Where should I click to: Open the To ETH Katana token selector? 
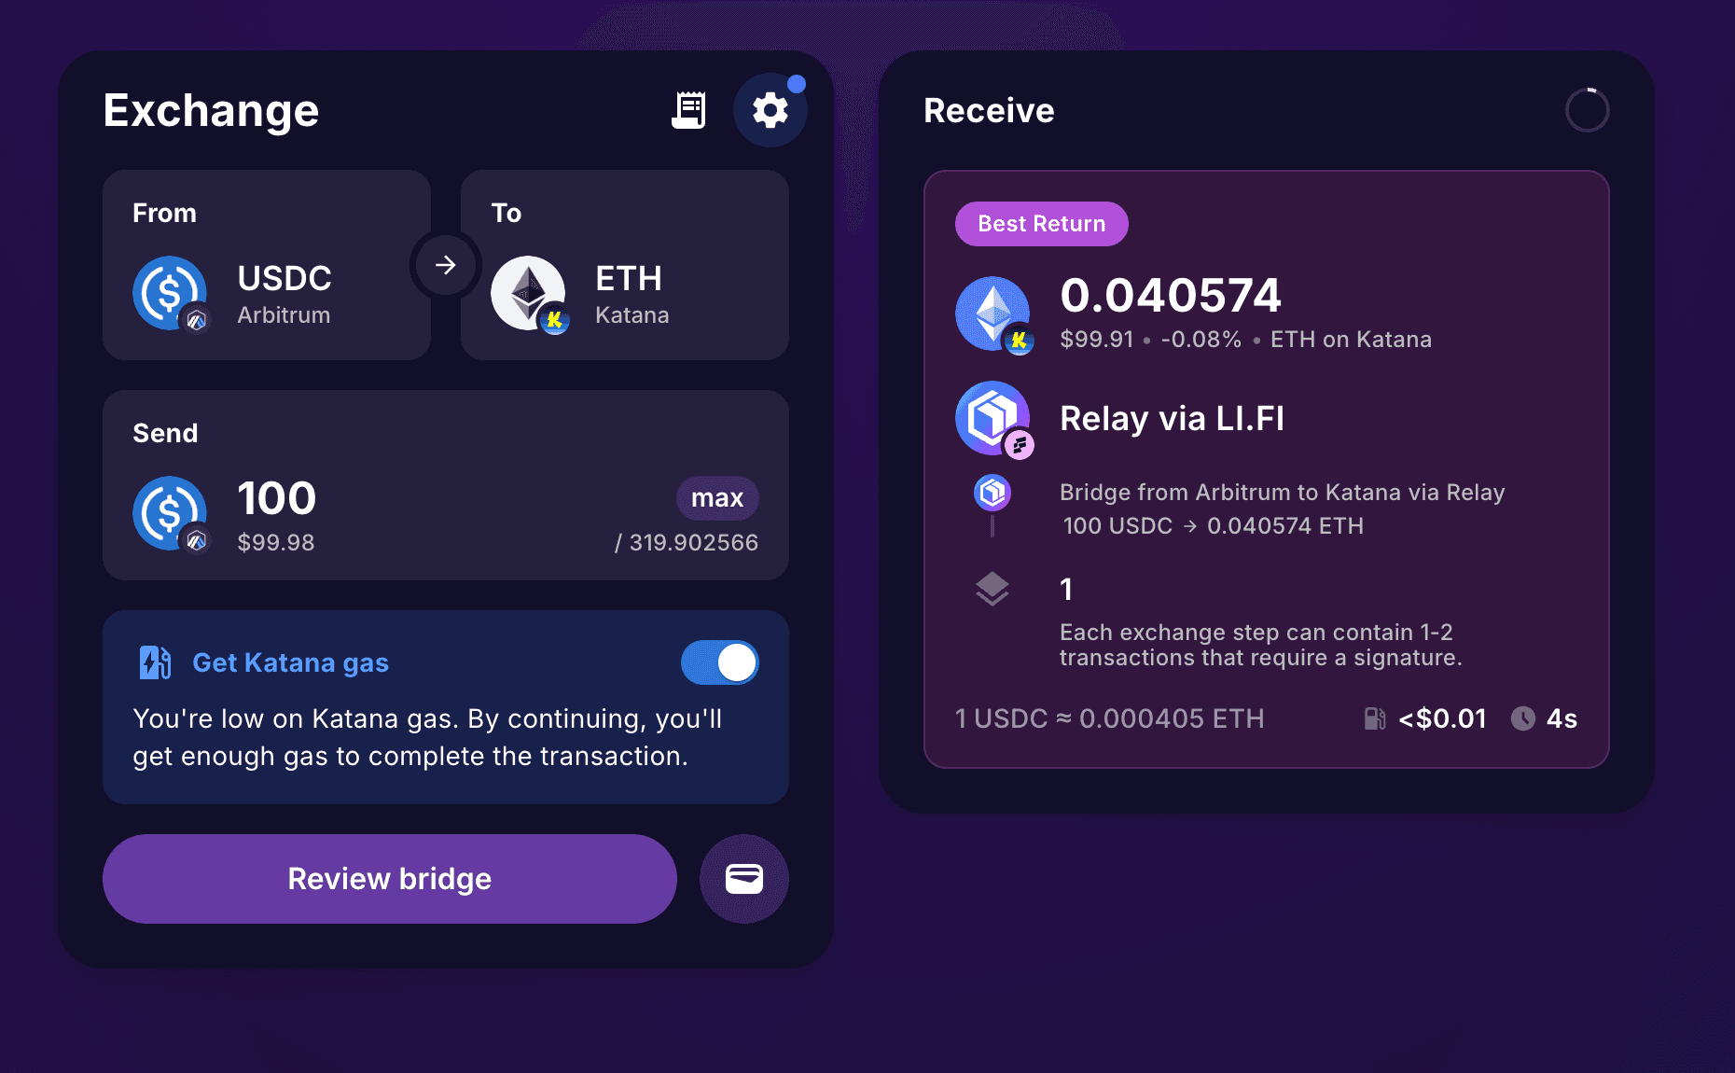pos(625,265)
